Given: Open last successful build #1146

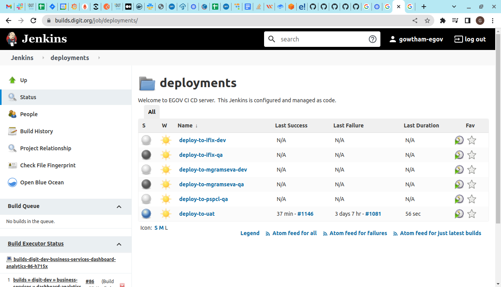Looking at the screenshot, I should point(305,214).
